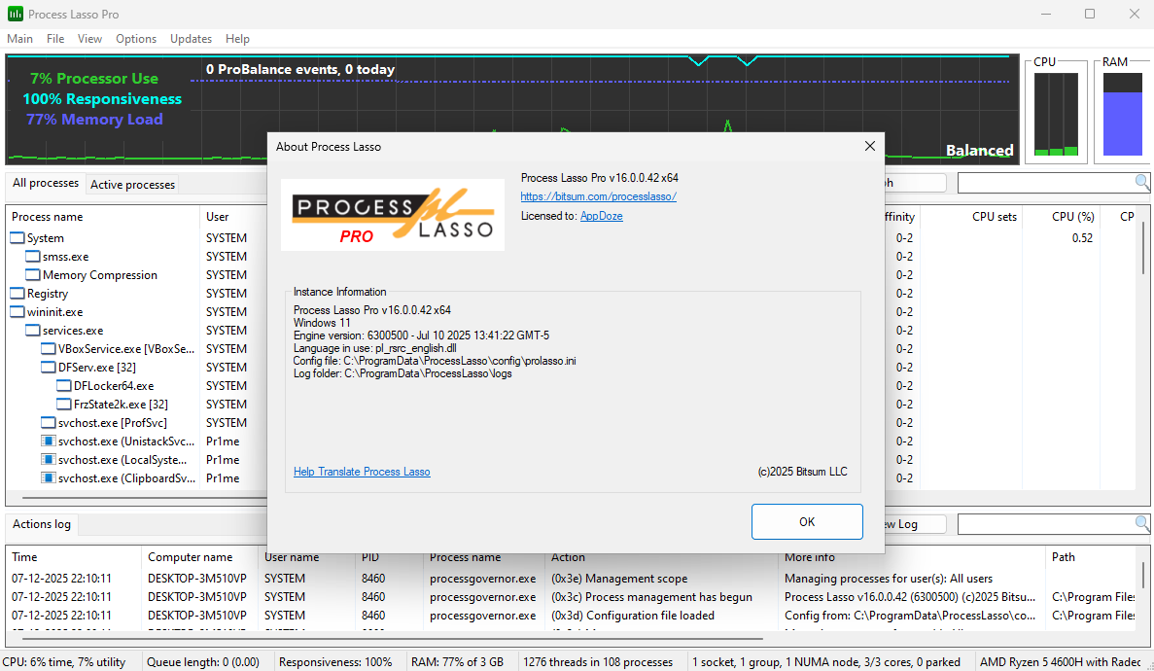Click the DFLocker64.exe process icon

point(63,385)
